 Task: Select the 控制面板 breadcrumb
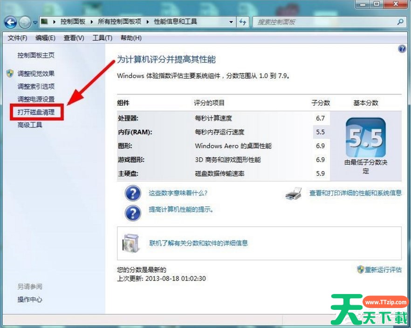coord(73,21)
